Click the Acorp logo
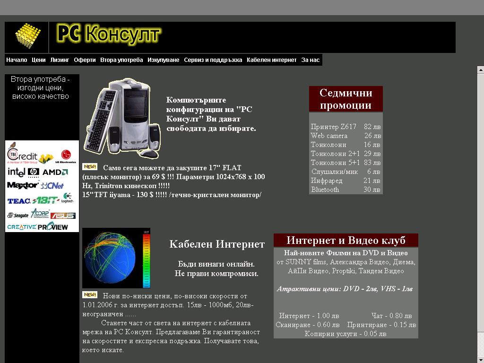 point(40,213)
